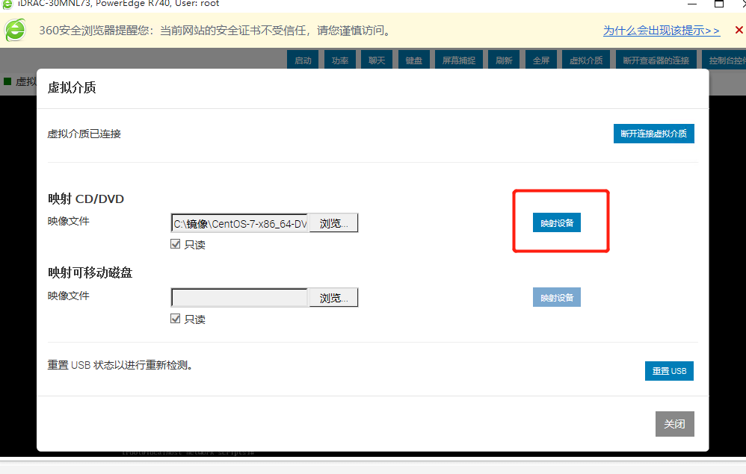
Task: Click the removable disk image file field
Action: click(x=240, y=298)
